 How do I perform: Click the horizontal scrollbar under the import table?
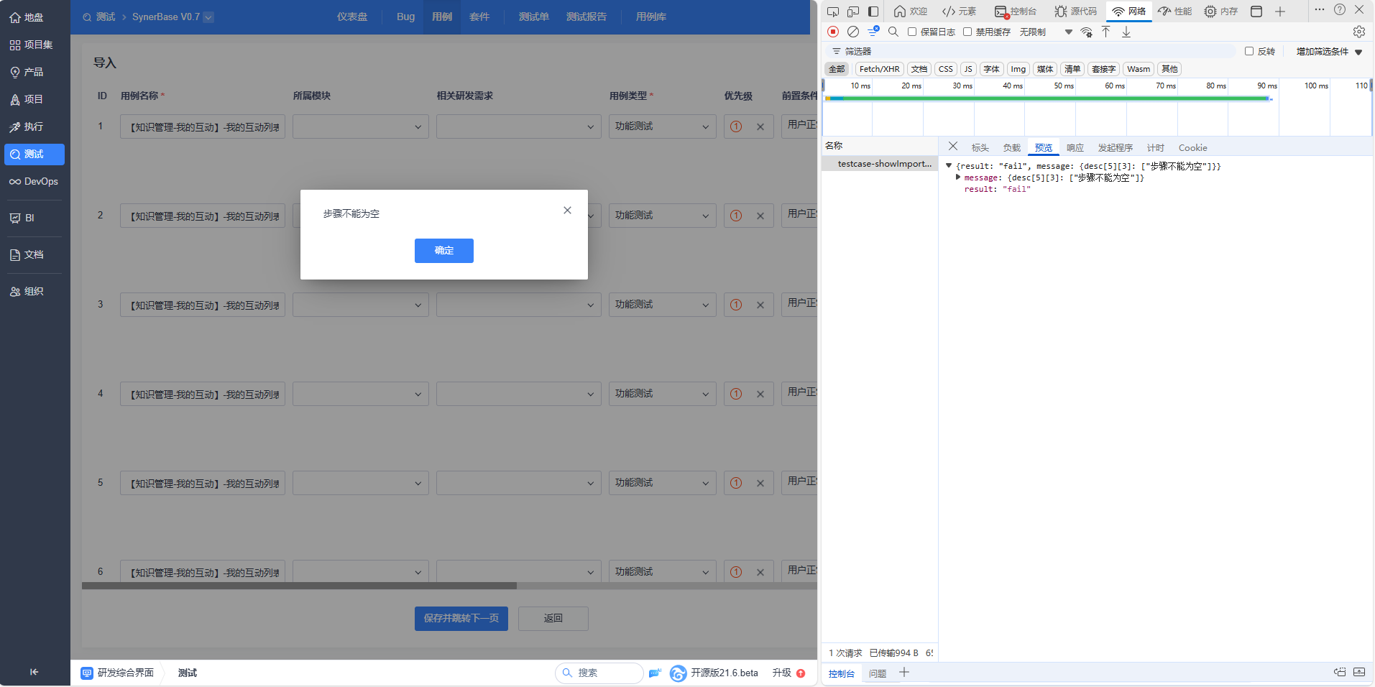(x=299, y=586)
